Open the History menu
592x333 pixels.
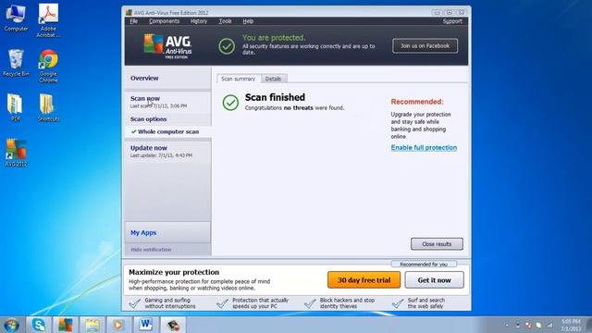click(199, 21)
